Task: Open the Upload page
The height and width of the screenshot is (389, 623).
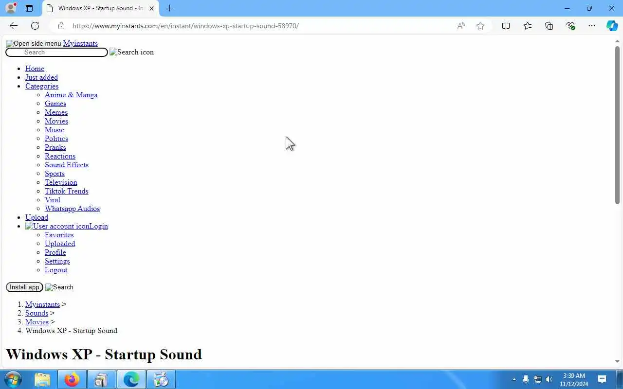Action: pos(37,217)
